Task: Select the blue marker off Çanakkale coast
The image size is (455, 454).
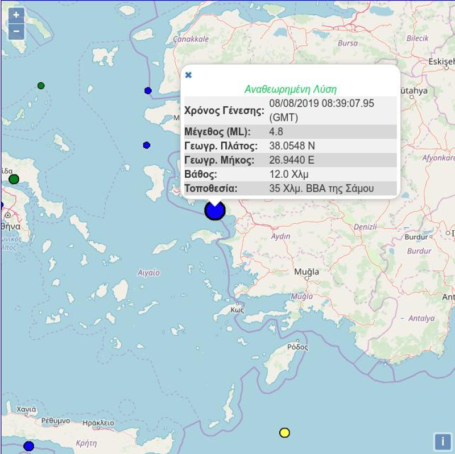Action: [x=148, y=91]
